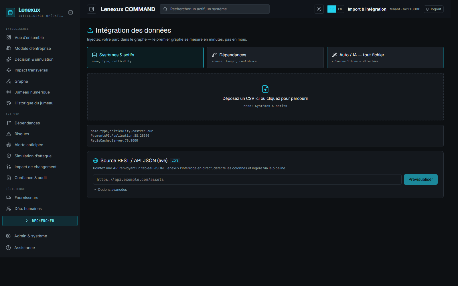Click the Jumeau numérique broadcast icon
The image size is (458, 286).
pyautogui.click(x=9, y=92)
